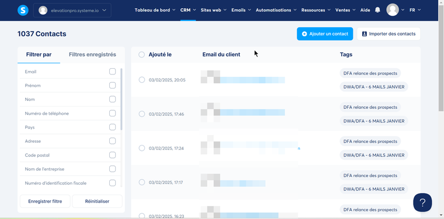This screenshot has width=444, height=219.
Task: Click the user profile avatar
Action: 393,10
